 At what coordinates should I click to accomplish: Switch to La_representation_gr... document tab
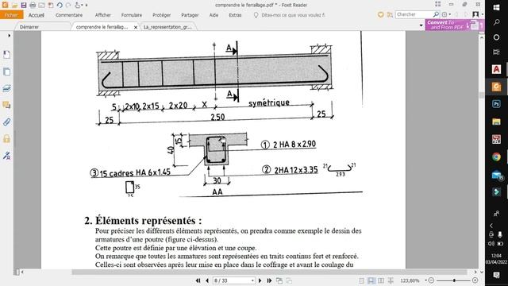coord(167,27)
